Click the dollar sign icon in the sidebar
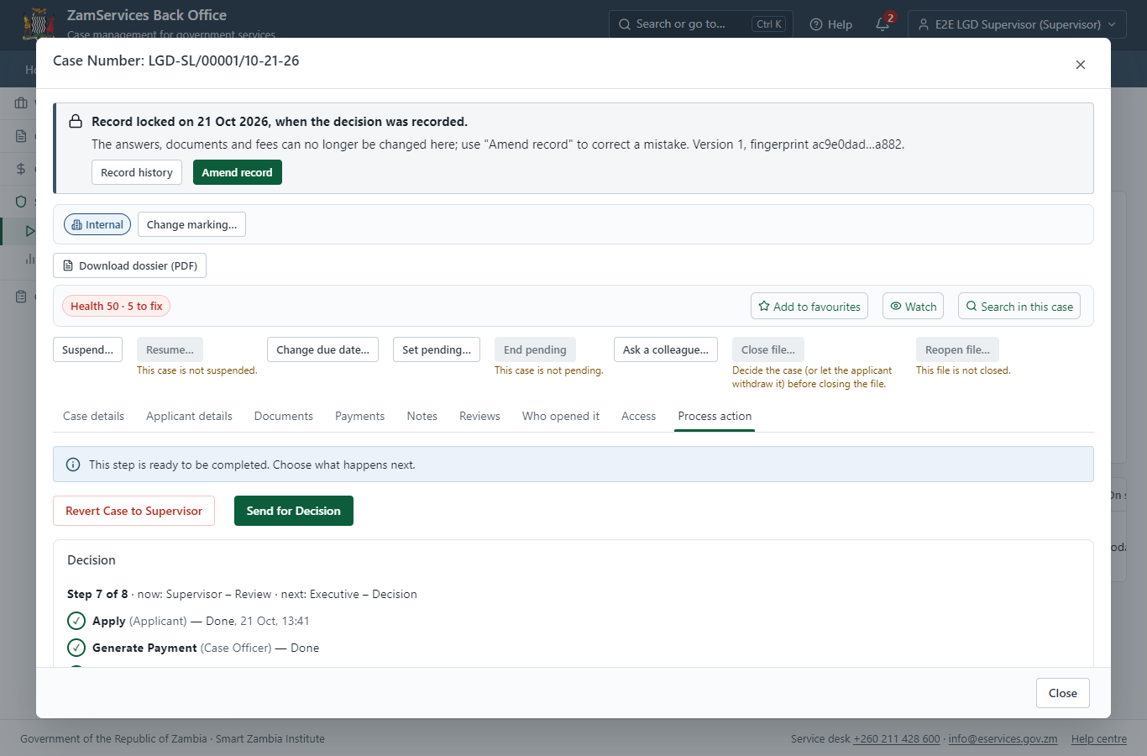Screen dimensions: 1147x756 point(21,169)
